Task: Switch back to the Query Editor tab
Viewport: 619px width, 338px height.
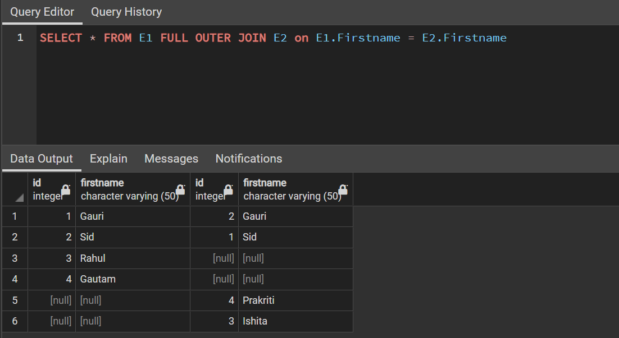Action: pyautogui.click(x=42, y=12)
